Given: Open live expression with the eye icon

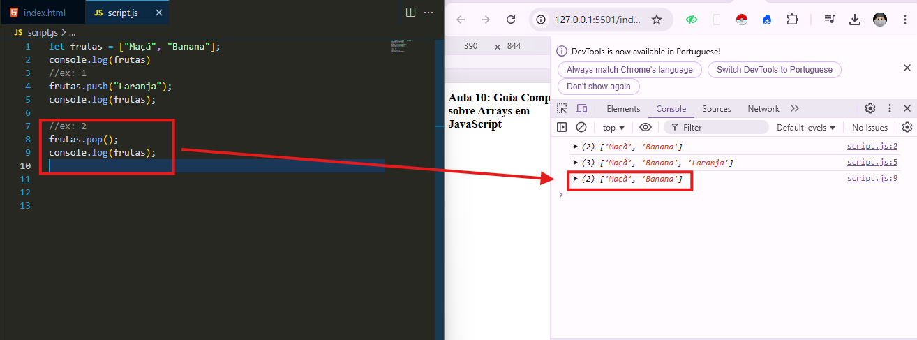Looking at the screenshot, I should [646, 127].
